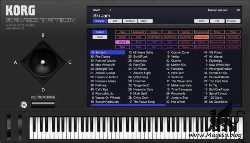Toggle the Bass category filter

click(138, 37)
